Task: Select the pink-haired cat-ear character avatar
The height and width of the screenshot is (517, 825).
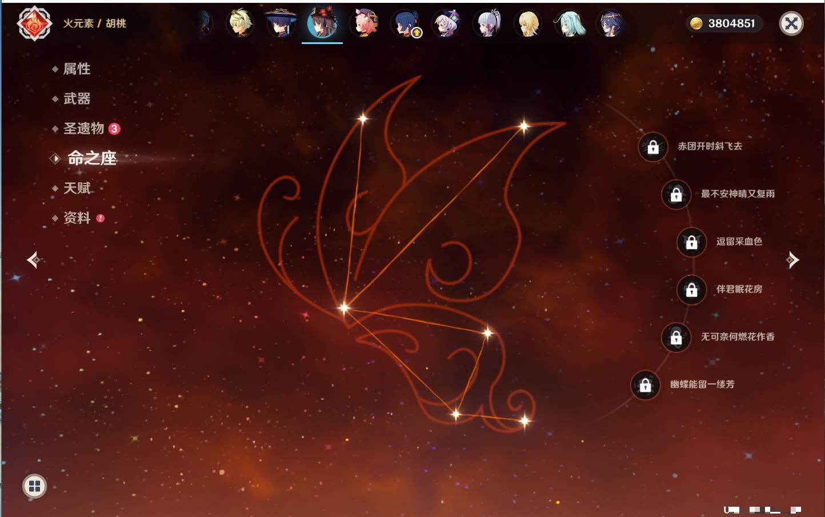Action: (x=365, y=23)
